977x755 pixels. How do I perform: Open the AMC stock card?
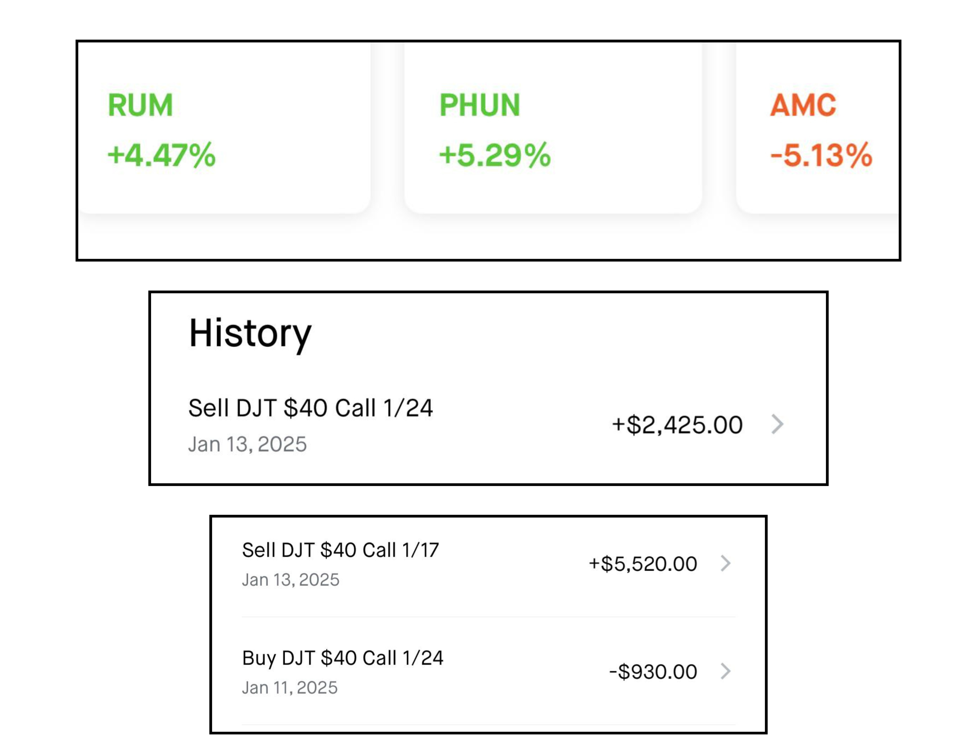818,128
